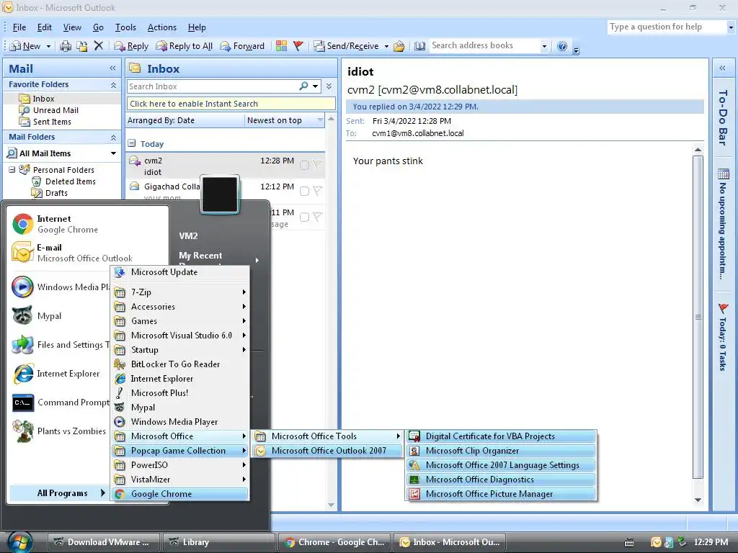Open the File menu
The image size is (738, 553).
click(x=19, y=27)
